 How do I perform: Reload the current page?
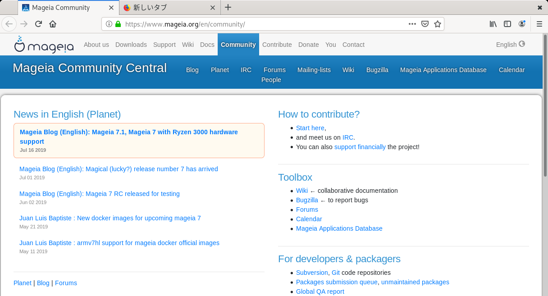(x=38, y=24)
